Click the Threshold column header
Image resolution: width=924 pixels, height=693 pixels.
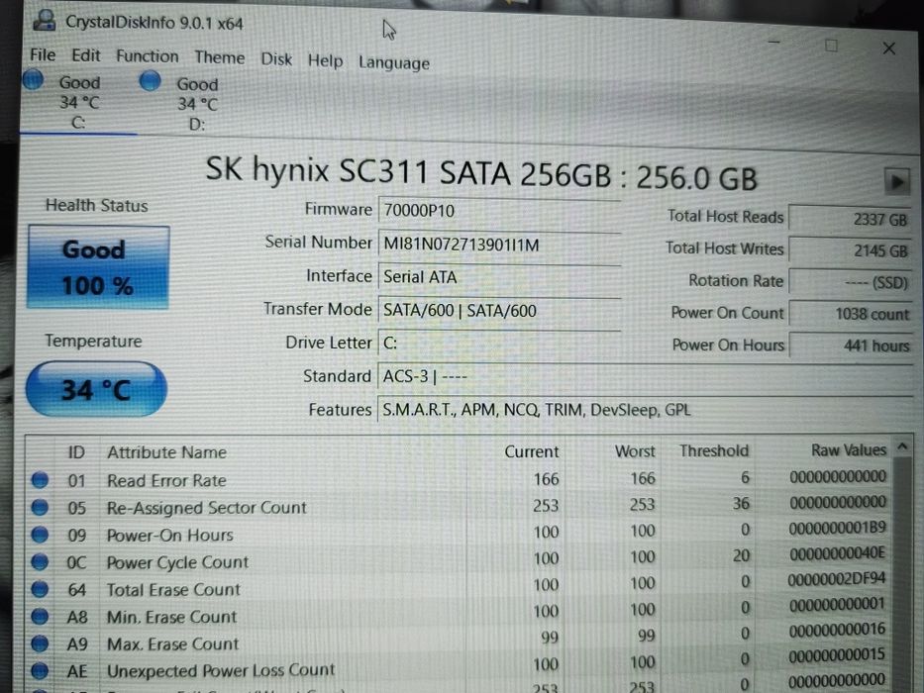714,450
